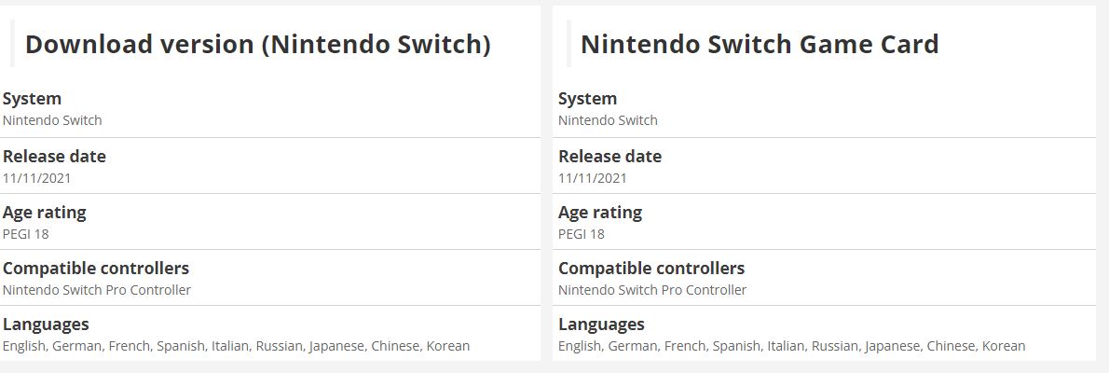Click Nintendo Switch value in Game Card panel
The height and width of the screenshot is (373, 1109).
608,120
